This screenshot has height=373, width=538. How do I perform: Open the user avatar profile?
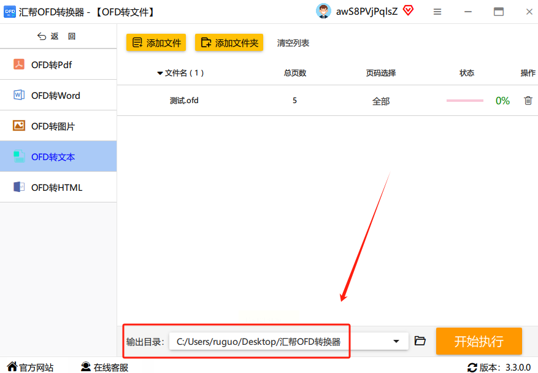[x=323, y=11]
